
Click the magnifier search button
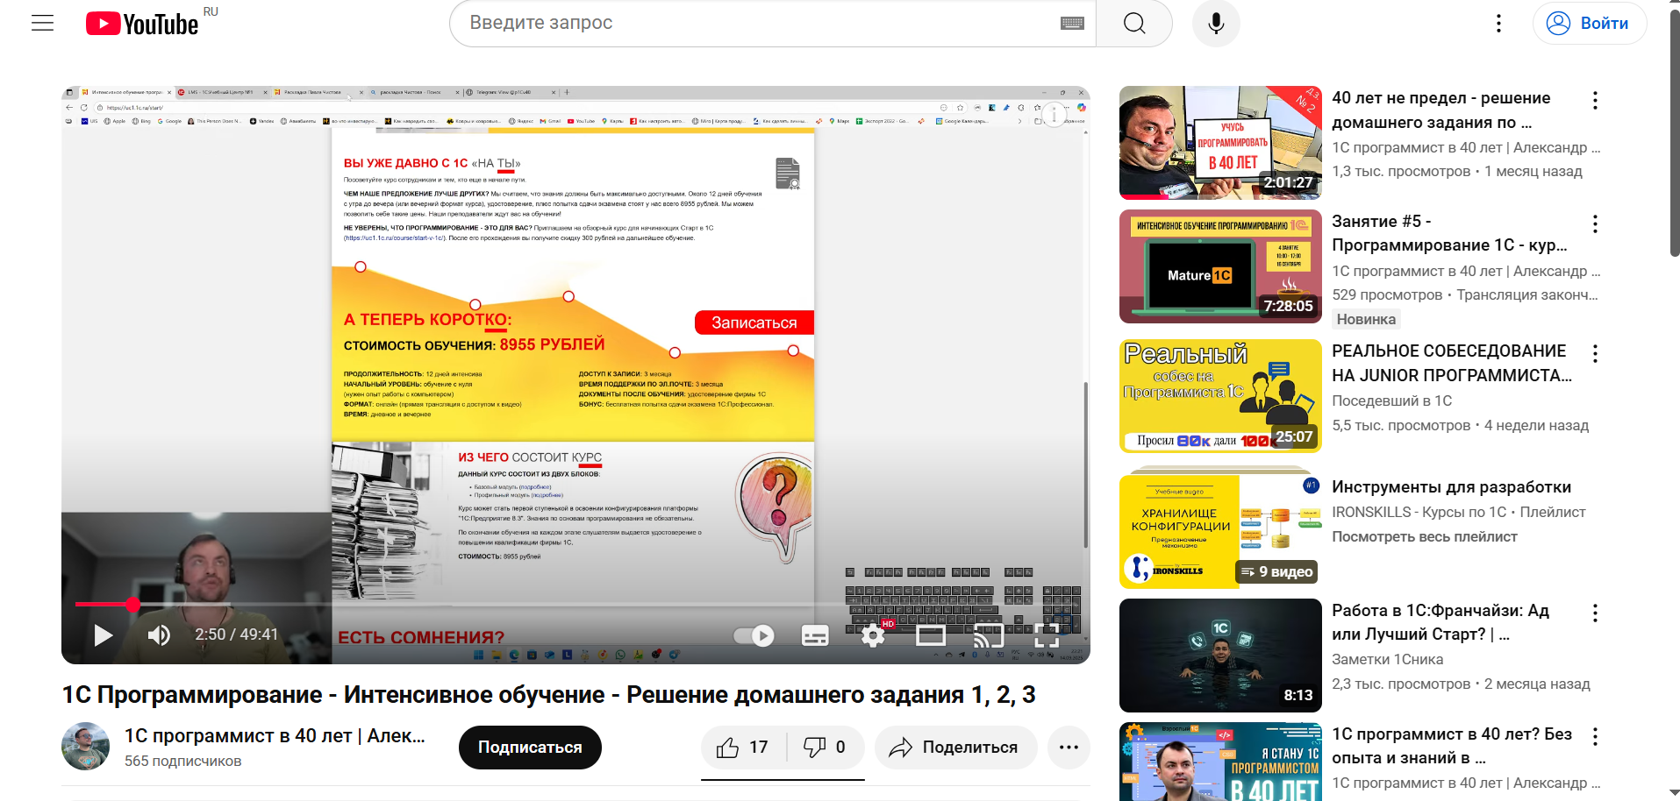(x=1134, y=24)
